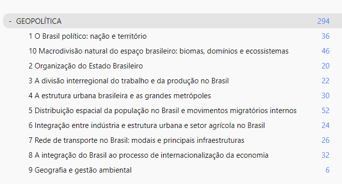This screenshot has width=342, height=184.
Task: Open topic 10 Macrodivisão natural do espaço brasileiro
Action: coord(159,51)
